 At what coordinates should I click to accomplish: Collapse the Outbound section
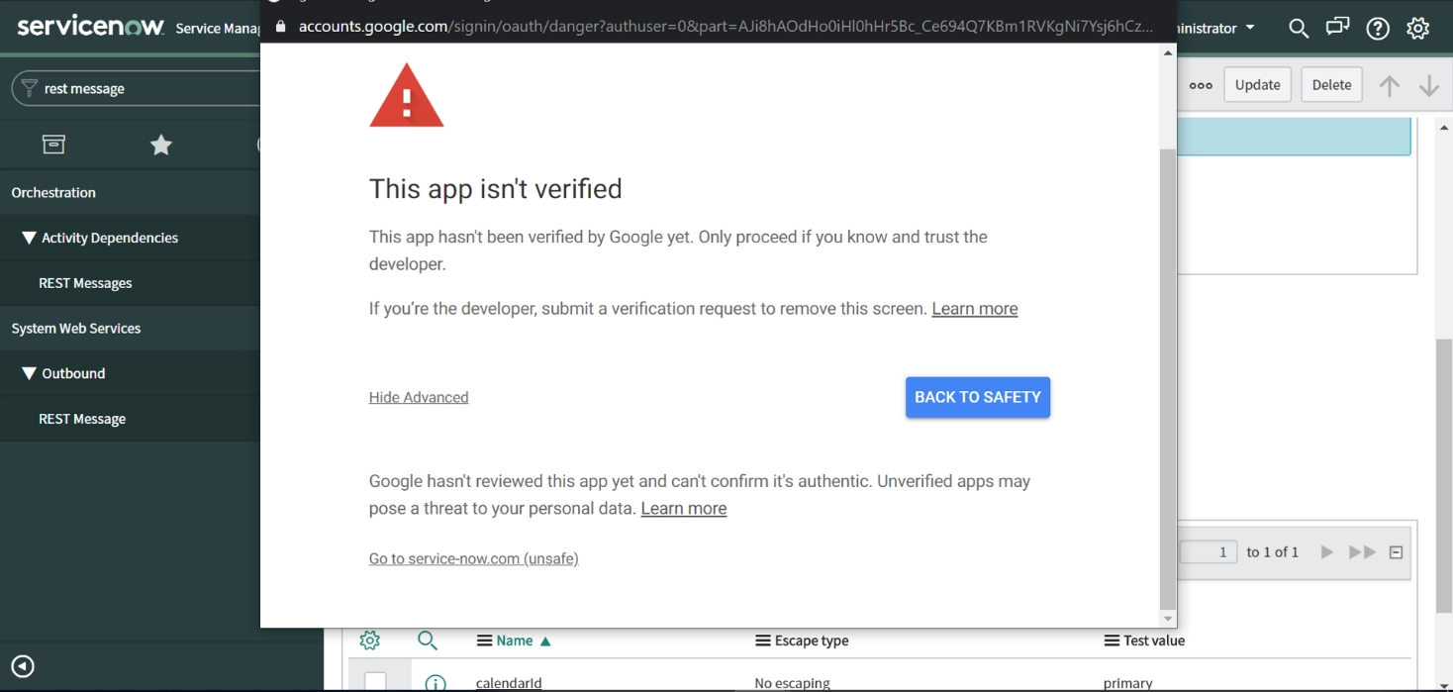[x=29, y=373]
